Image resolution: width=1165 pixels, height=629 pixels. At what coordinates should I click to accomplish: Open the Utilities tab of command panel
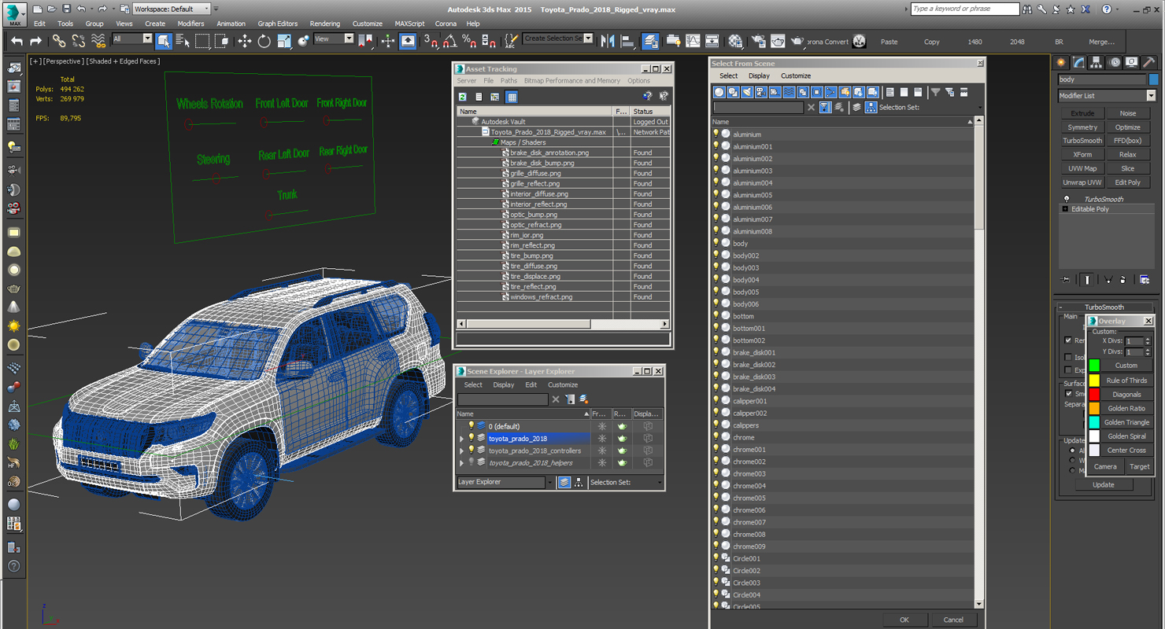(x=1148, y=62)
